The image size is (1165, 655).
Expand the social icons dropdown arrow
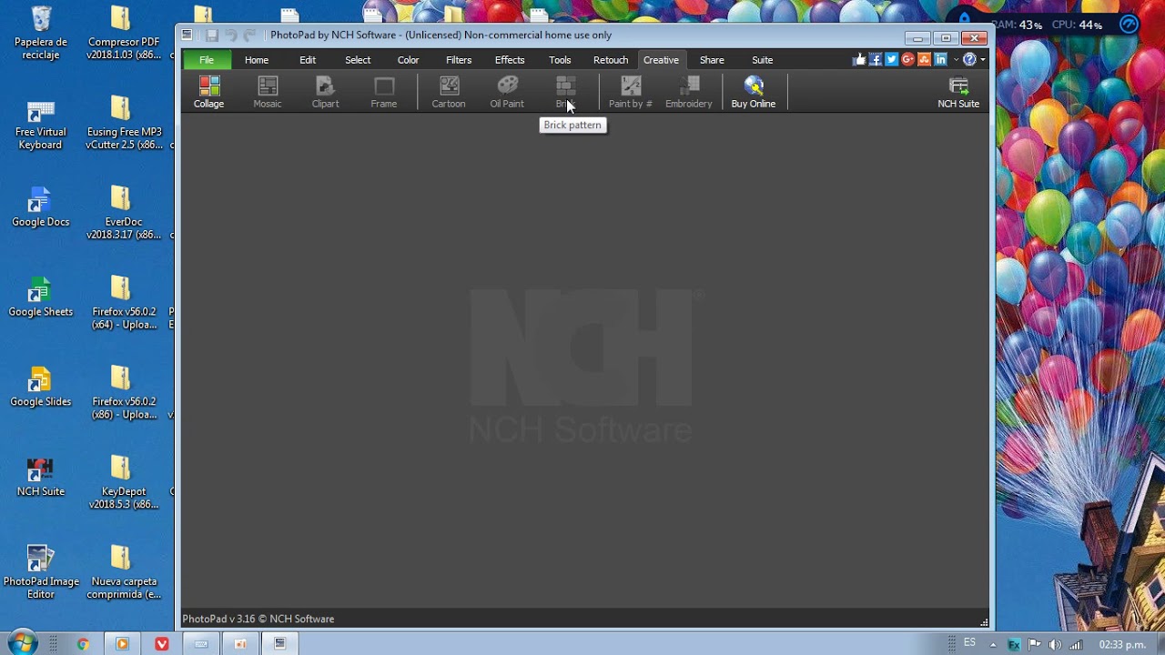[x=956, y=60]
